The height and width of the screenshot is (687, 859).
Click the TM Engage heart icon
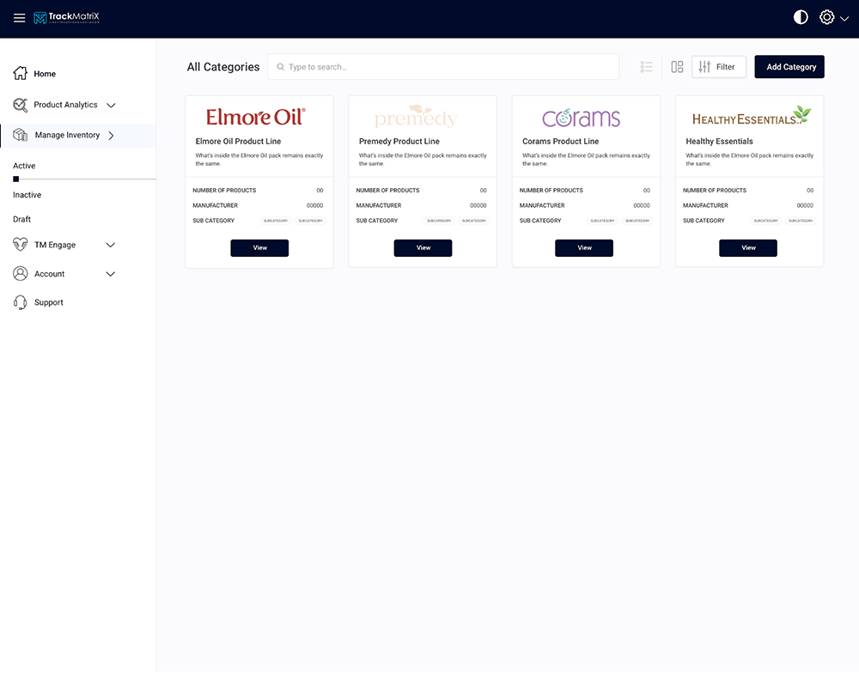coord(21,245)
